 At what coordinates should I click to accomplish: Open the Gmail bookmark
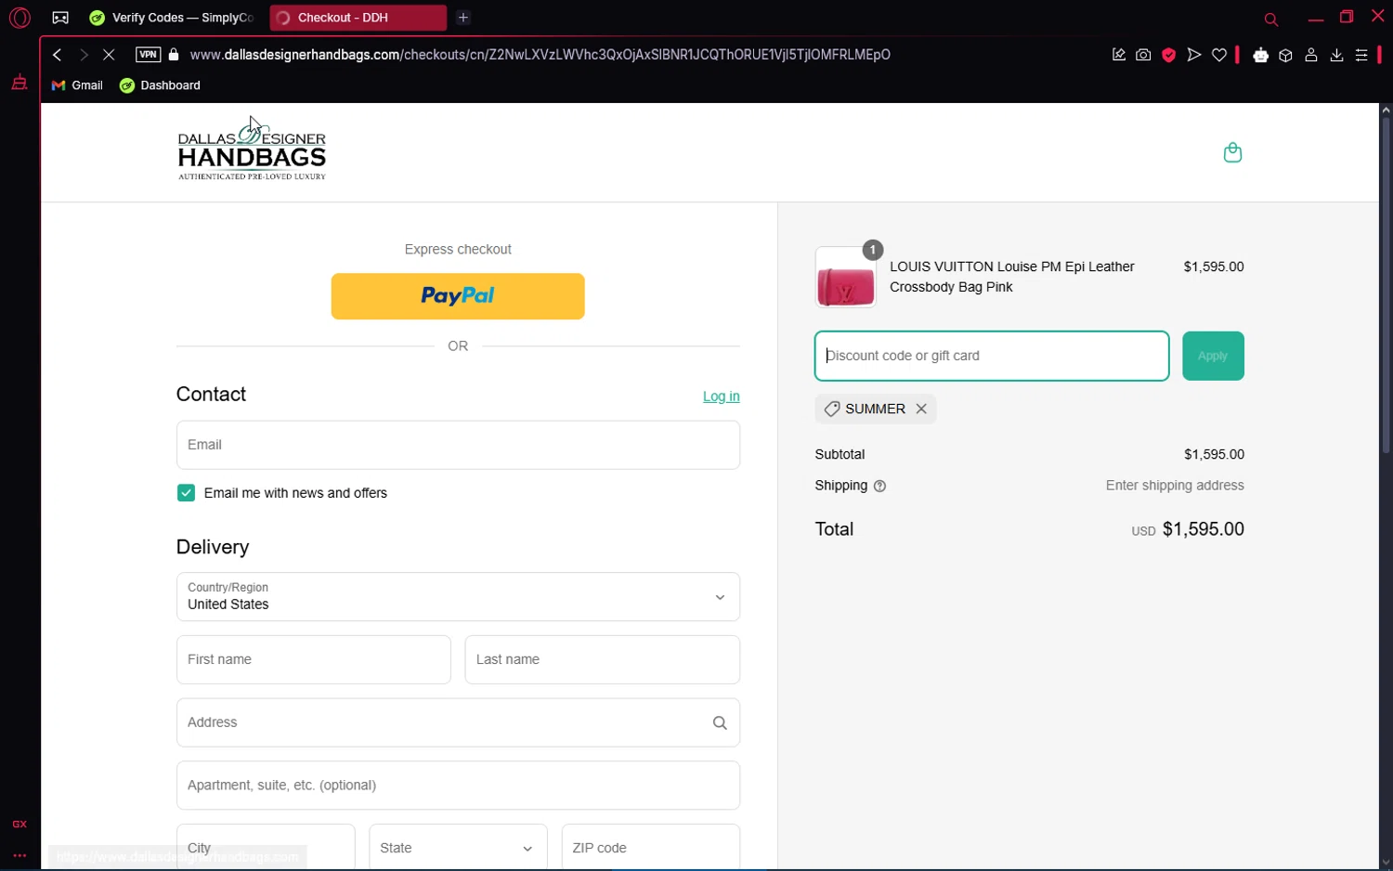pyautogui.click(x=77, y=85)
